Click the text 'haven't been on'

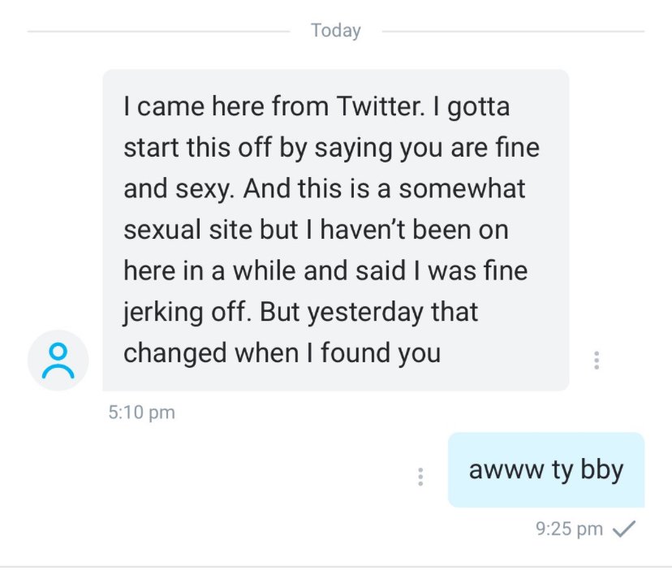pyautogui.click(x=414, y=230)
